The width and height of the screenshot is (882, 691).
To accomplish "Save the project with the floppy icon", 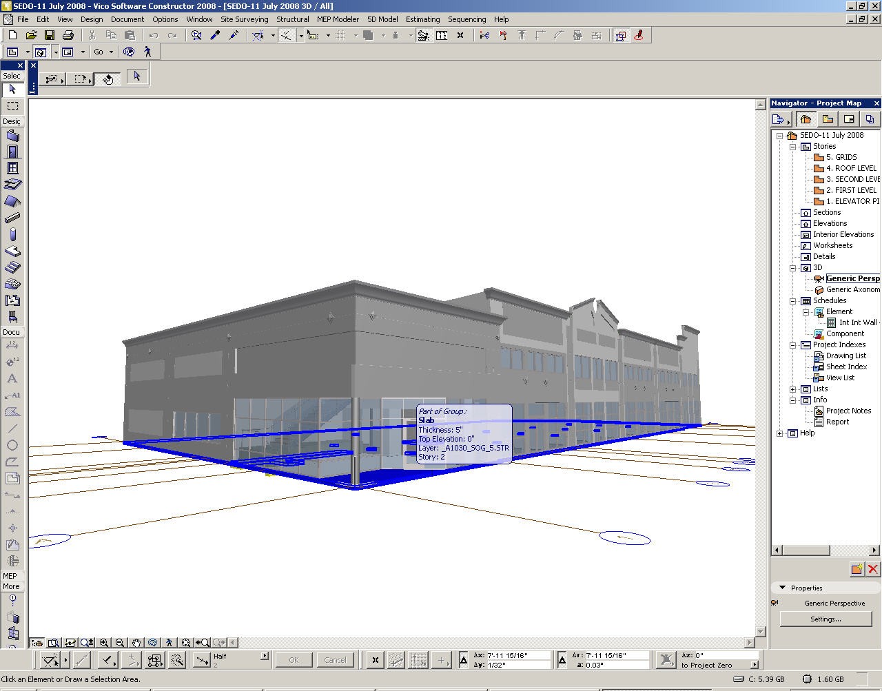I will [x=49, y=35].
